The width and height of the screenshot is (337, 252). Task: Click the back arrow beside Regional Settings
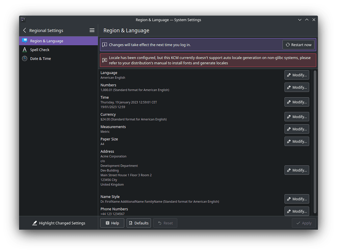coord(24,30)
